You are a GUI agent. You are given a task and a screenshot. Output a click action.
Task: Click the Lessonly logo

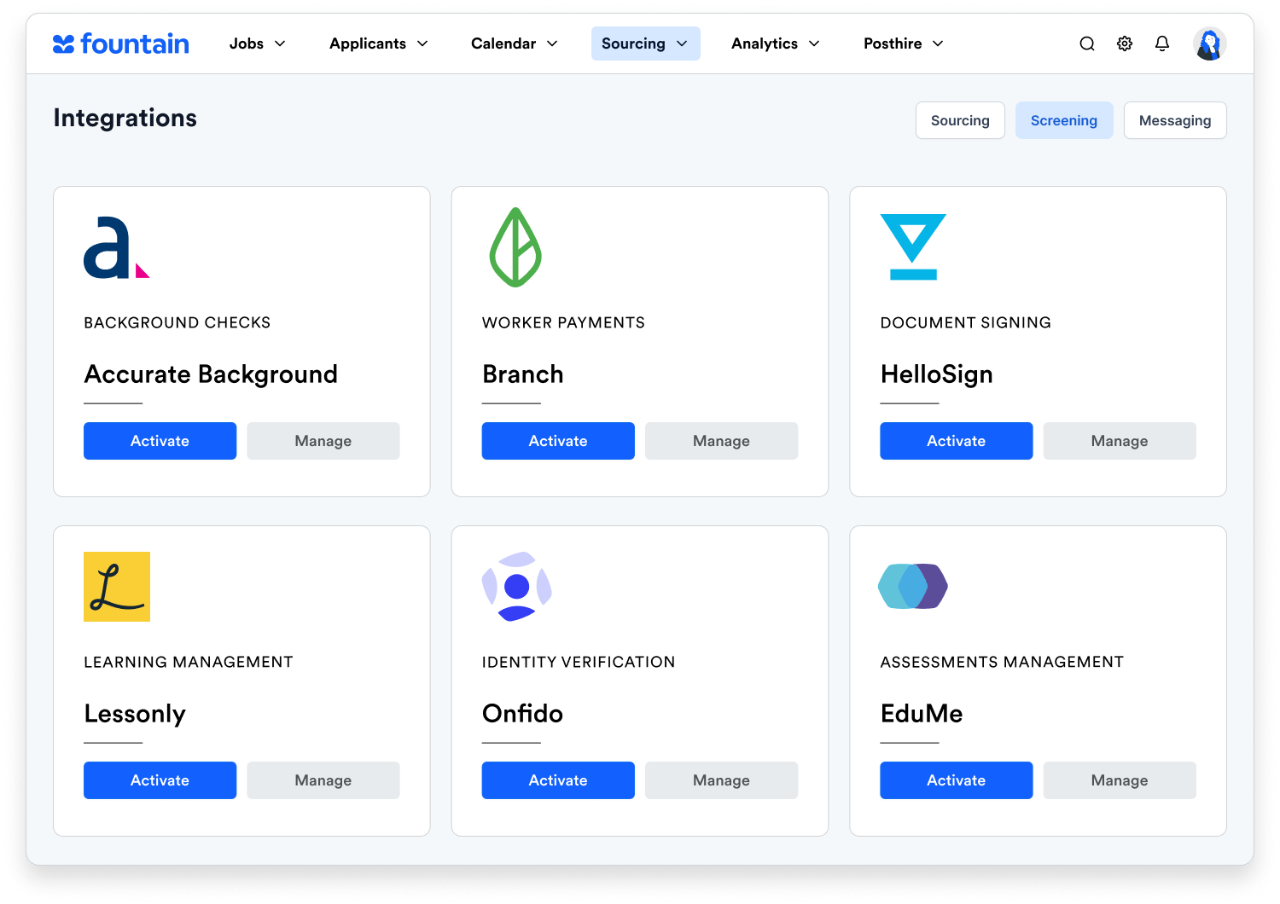[117, 587]
